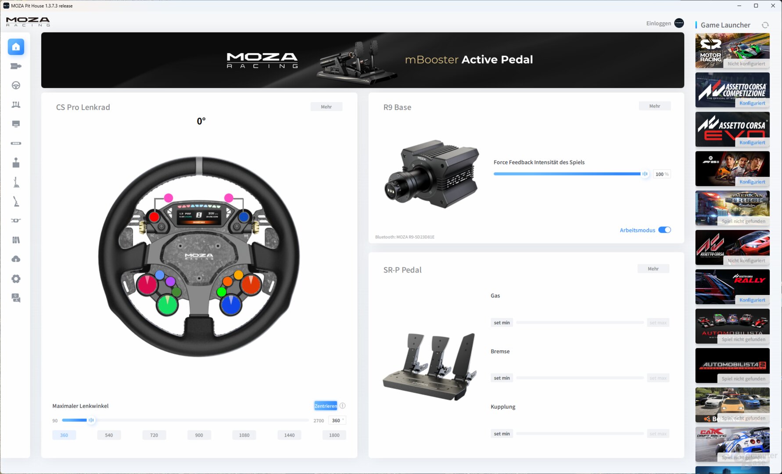Open Project Motor Racing game thumbnail
This screenshot has height=474, width=782.
point(732,51)
